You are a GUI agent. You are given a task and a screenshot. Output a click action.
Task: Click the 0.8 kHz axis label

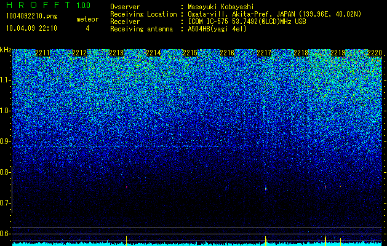coord(4,172)
